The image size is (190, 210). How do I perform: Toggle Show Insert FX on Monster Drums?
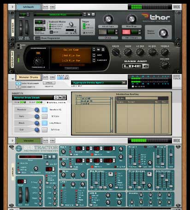click(18, 87)
